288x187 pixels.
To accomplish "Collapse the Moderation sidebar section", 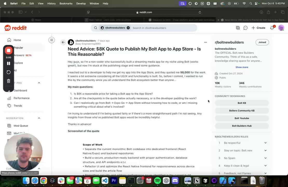I will (39, 118).
